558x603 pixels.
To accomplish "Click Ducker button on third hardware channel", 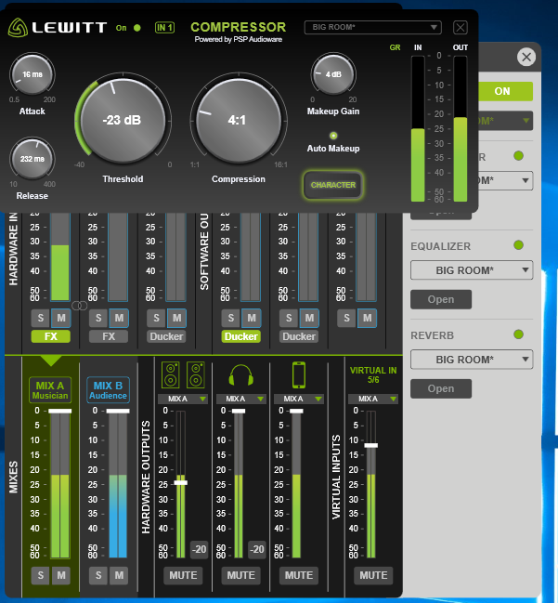I will pyautogui.click(x=166, y=336).
